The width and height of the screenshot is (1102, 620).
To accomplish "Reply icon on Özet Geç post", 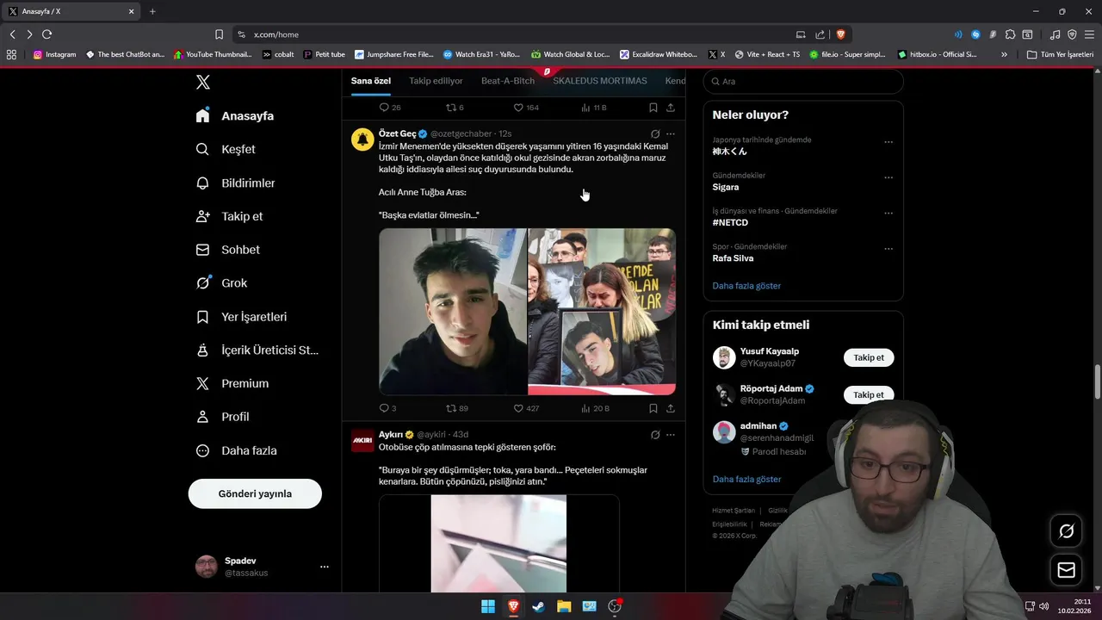I will pyautogui.click(x=384, y=408).
